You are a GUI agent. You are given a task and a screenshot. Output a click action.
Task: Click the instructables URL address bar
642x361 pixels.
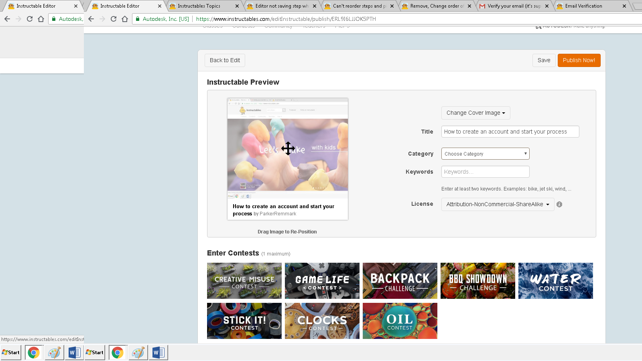coord(286,19)
